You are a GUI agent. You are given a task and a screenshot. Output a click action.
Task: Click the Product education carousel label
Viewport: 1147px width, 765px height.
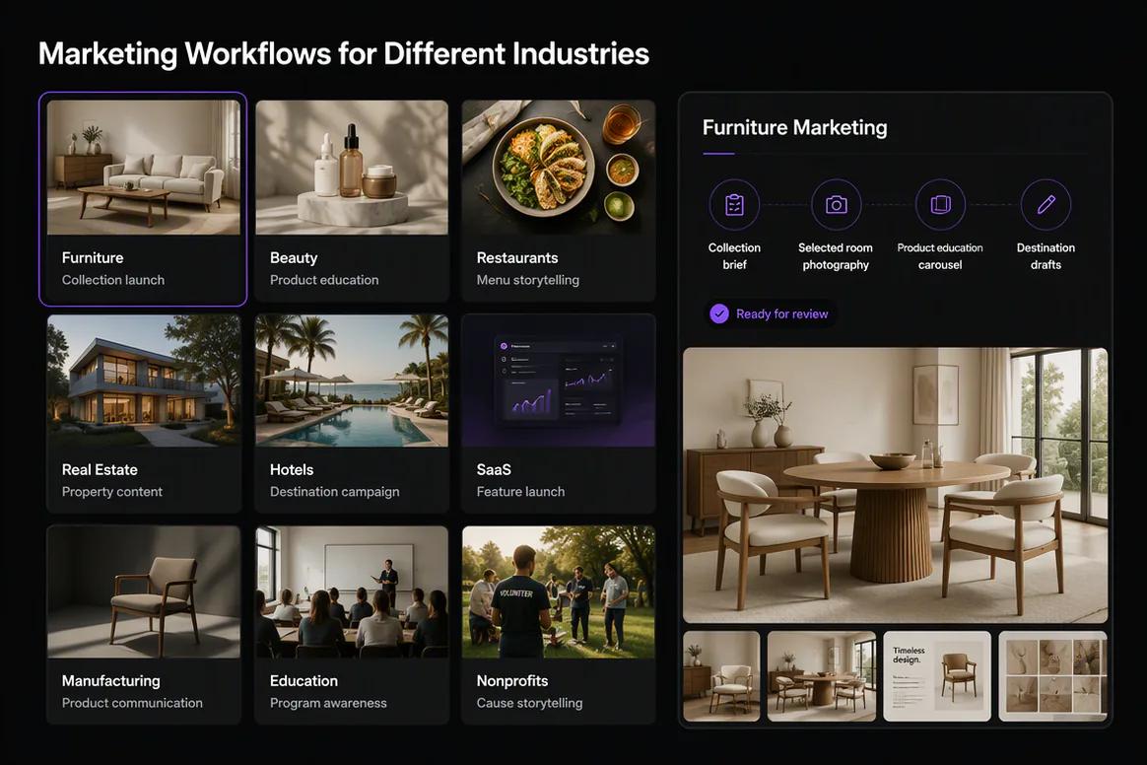tap(940, 256)
